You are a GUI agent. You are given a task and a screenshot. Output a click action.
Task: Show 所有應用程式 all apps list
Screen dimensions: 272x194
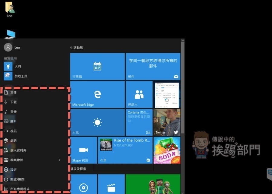pos(17,189)
